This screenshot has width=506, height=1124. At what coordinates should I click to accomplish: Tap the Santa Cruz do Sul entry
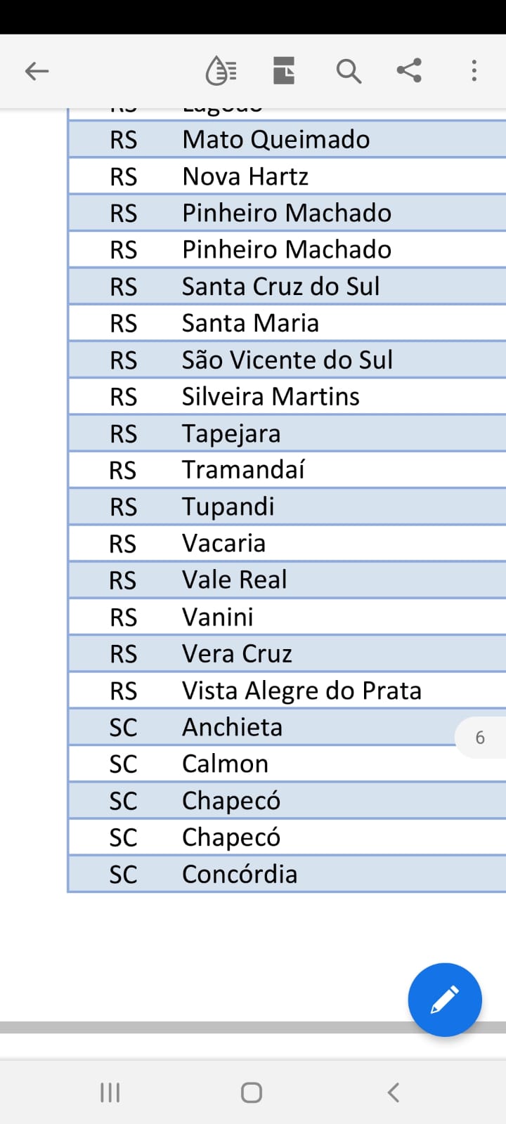281,287
